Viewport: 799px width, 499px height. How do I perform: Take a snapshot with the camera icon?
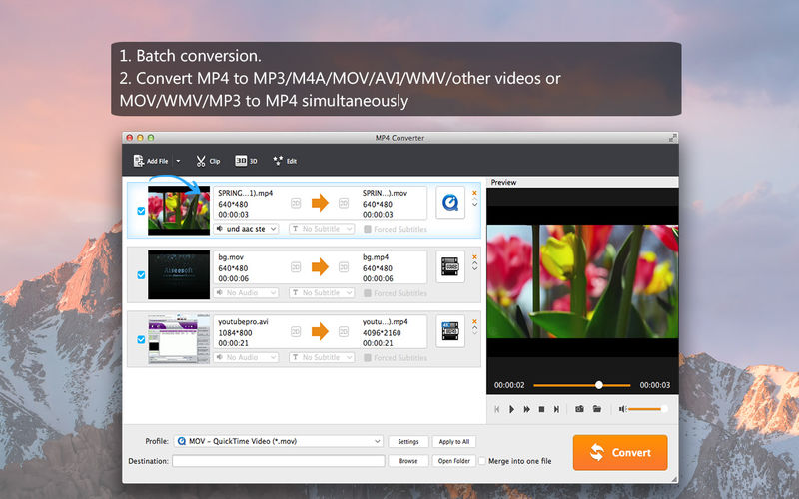click(x=579, y=409)
